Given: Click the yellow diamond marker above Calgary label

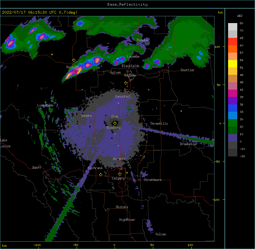Looking at the screenshot, I should pos(120,174).
